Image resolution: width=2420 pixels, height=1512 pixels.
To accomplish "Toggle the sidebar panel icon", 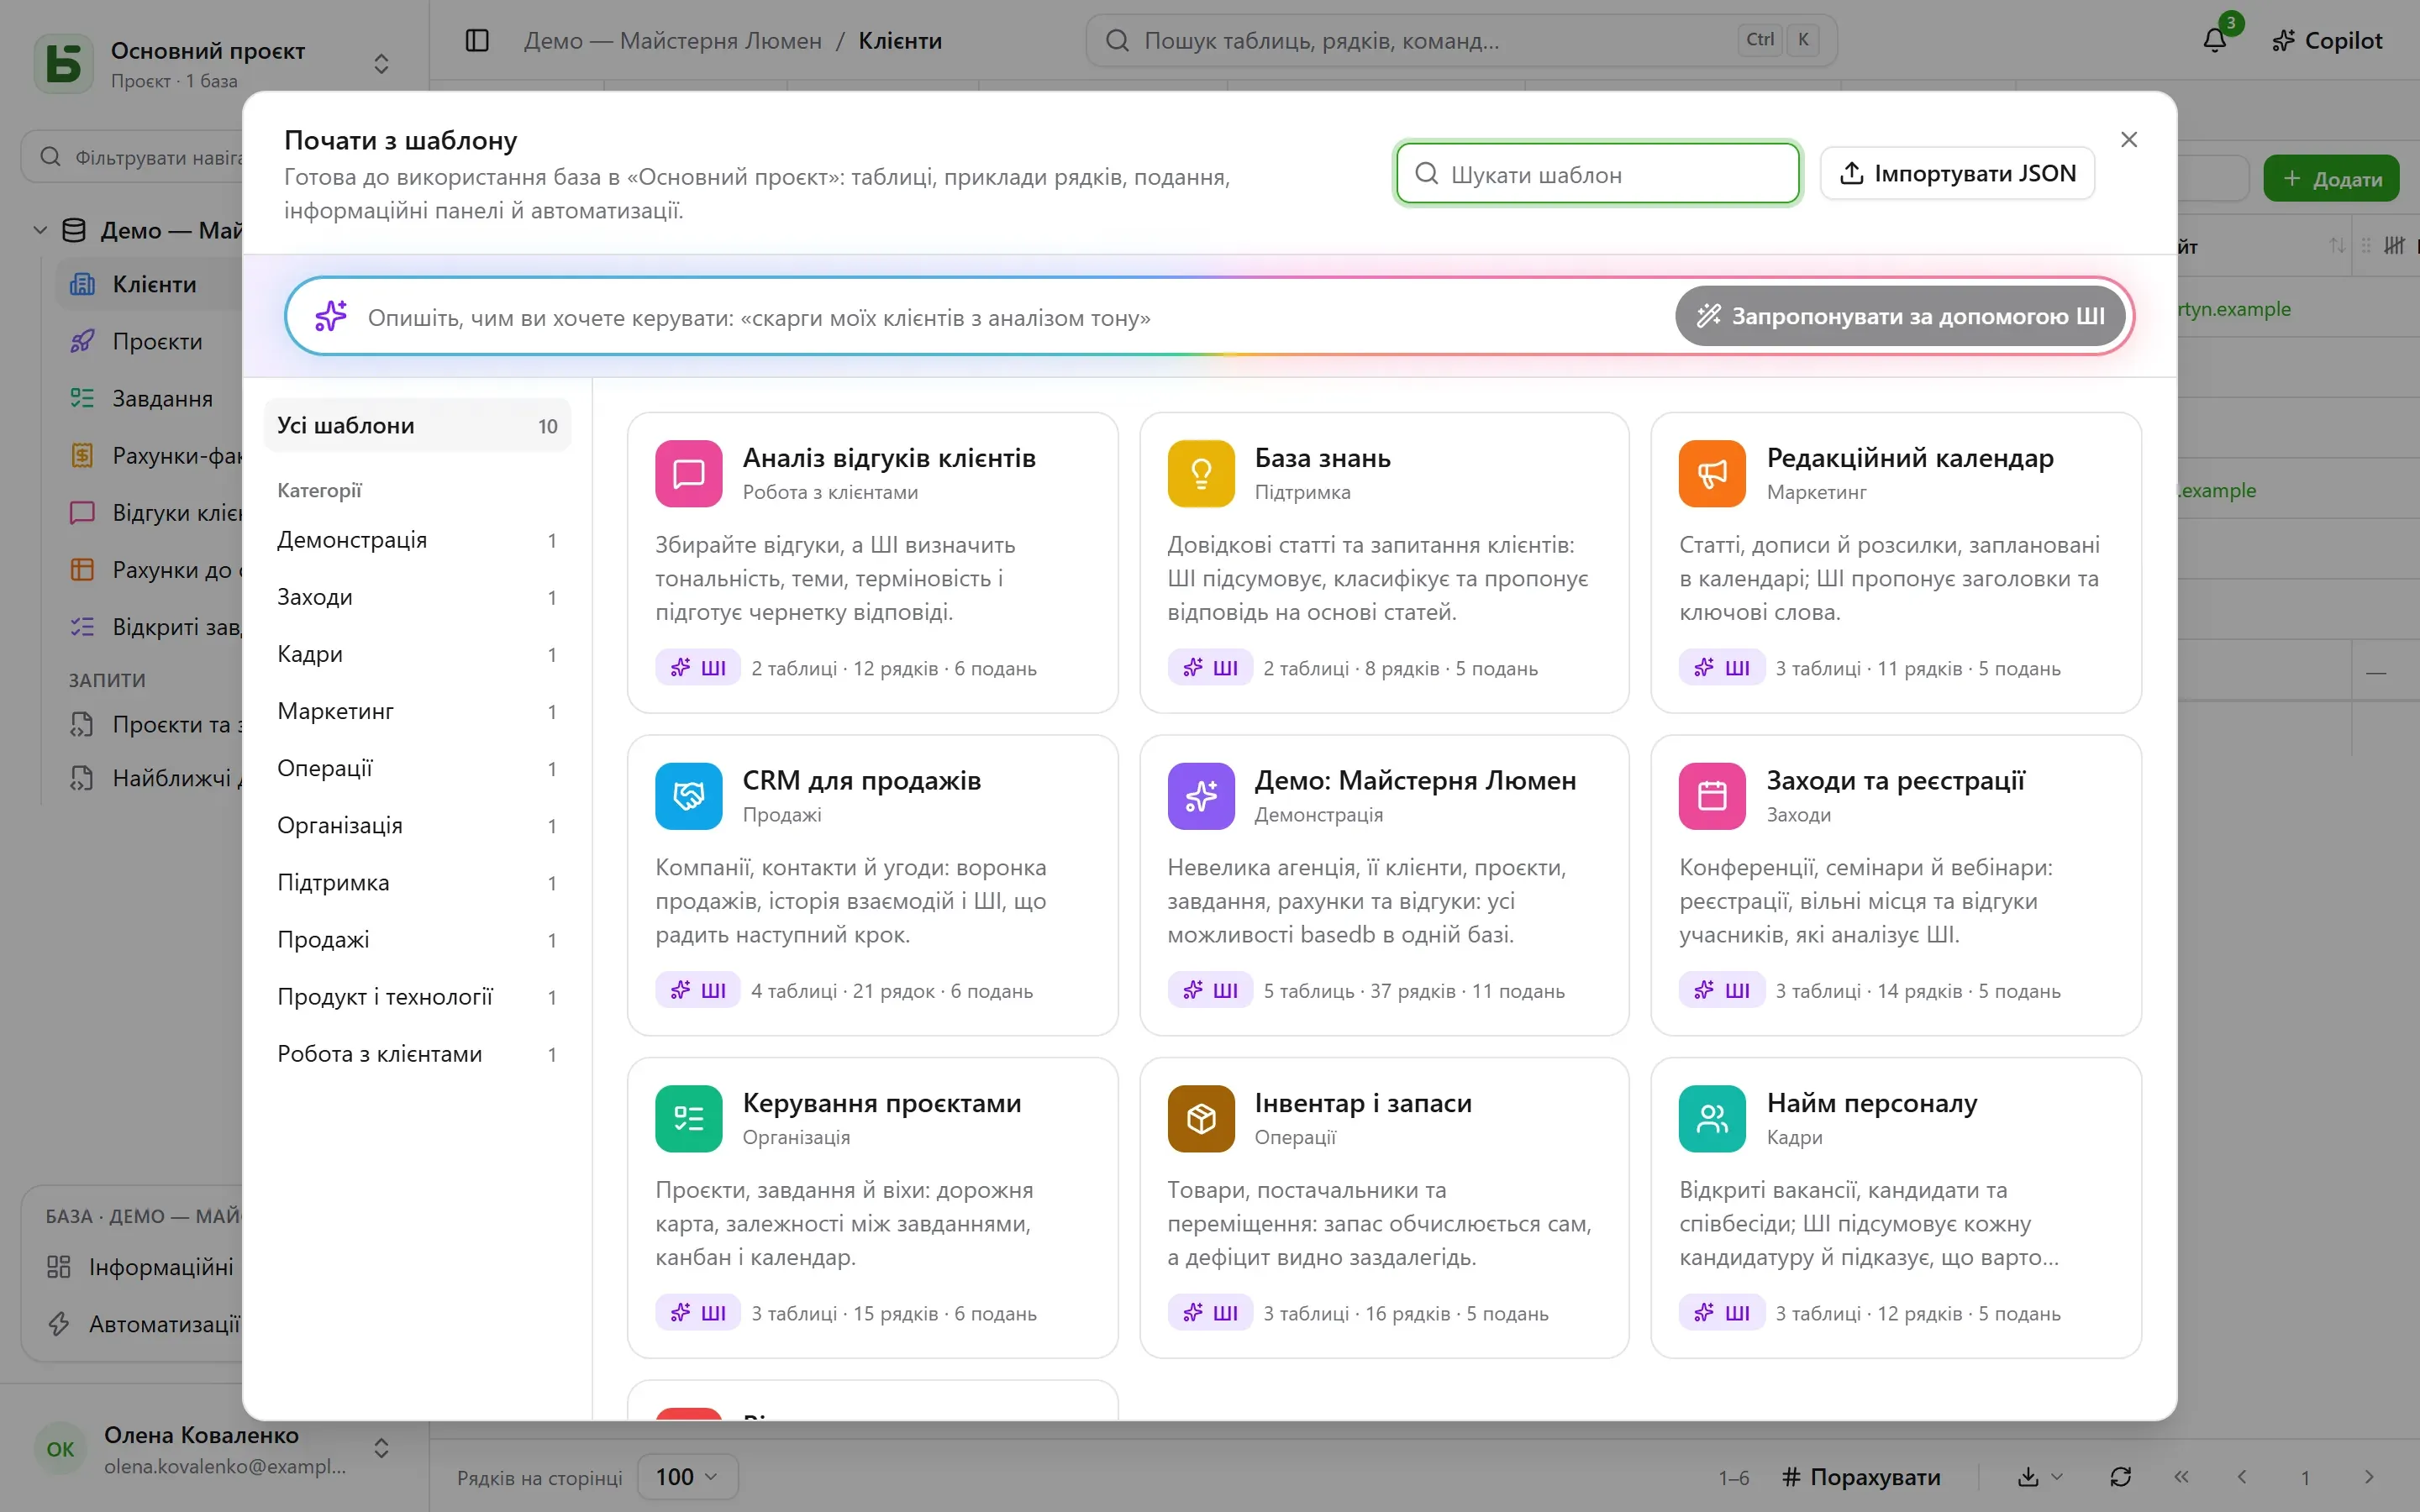I will [x=477, y=40].
